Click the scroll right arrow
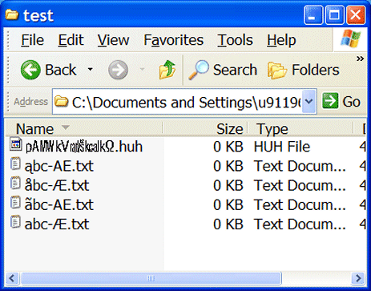 pyautogui.click(x=358, y=279)
